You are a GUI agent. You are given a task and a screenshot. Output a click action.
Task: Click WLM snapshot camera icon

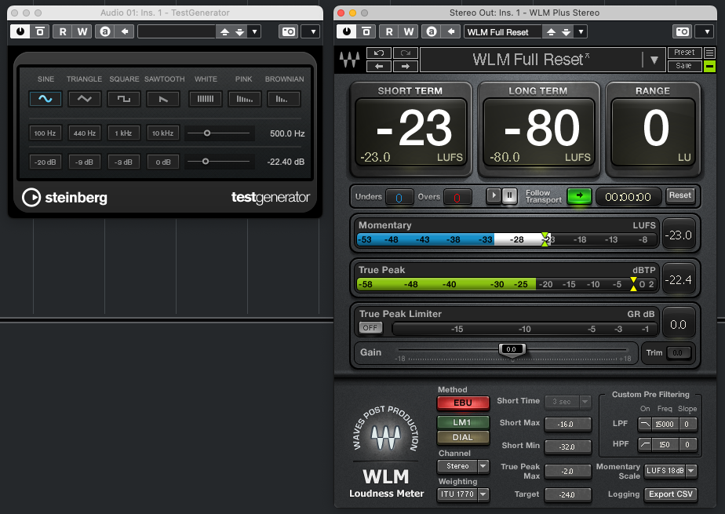tap(683, 31)
